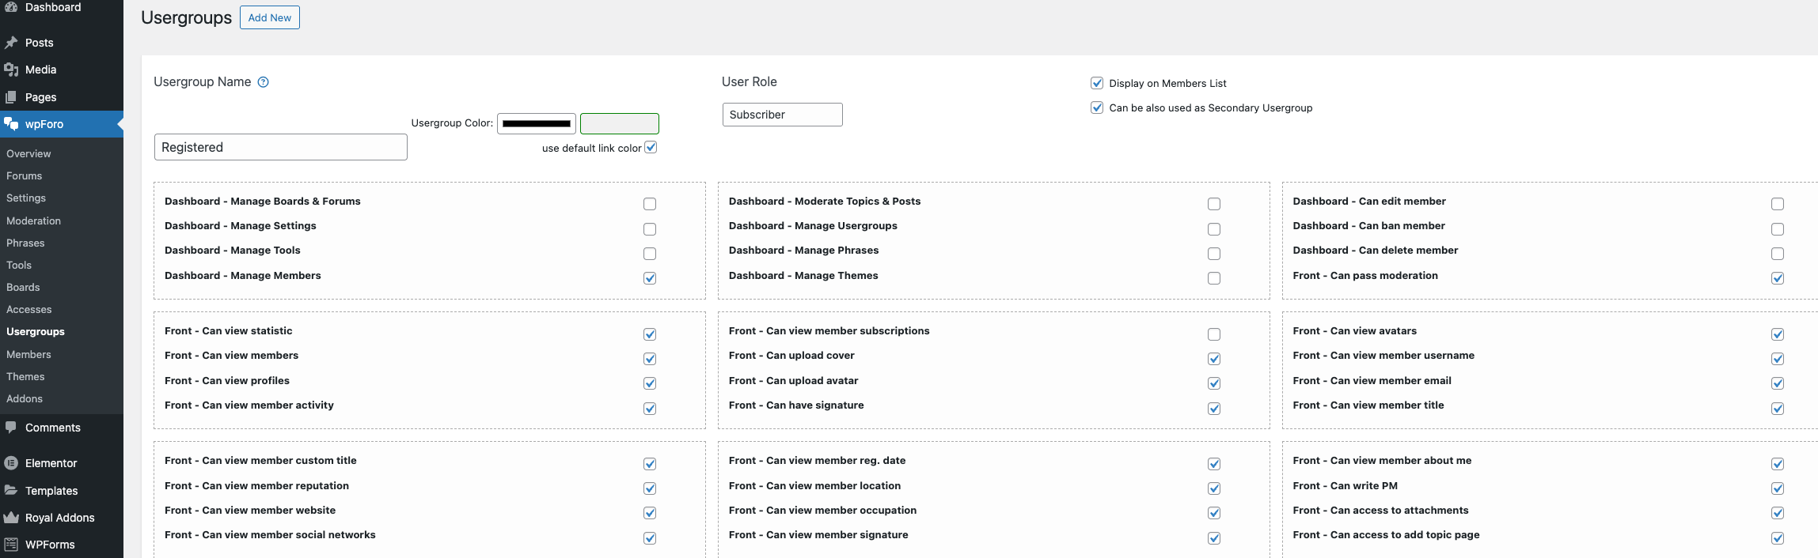Viewport: 1818px width, 558px height.
Task: Click the Posts pin icon in sidebar
Action: point(11,43)
